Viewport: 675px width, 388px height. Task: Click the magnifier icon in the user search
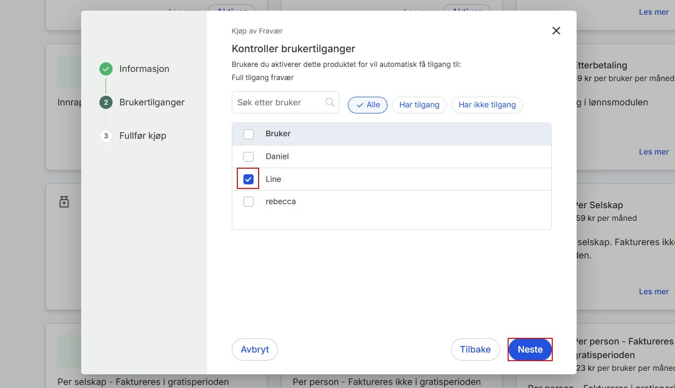click(x=330, y=102)
